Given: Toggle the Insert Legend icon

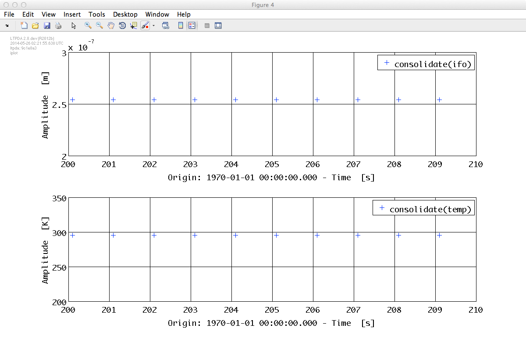Looking at the screenshot, I should point(192,25).
